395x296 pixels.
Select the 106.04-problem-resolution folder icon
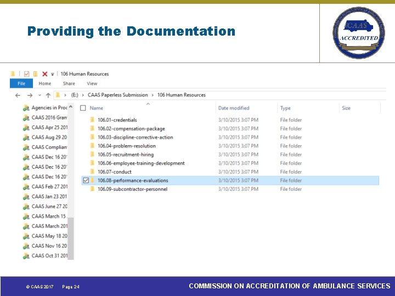point(93,145)
